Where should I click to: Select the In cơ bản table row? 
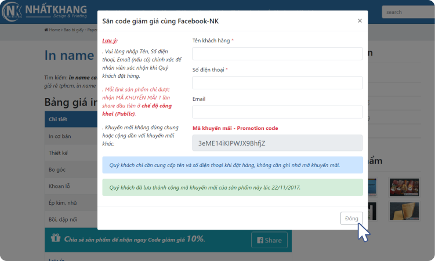(71, 136)
